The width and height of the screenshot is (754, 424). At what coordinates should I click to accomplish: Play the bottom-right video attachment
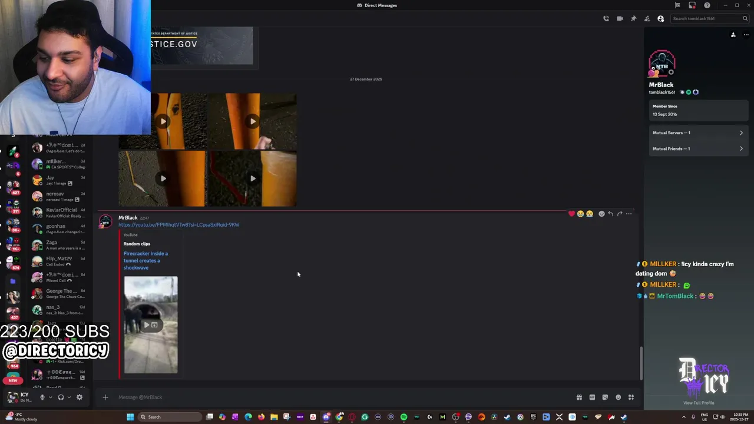(252, 178)
